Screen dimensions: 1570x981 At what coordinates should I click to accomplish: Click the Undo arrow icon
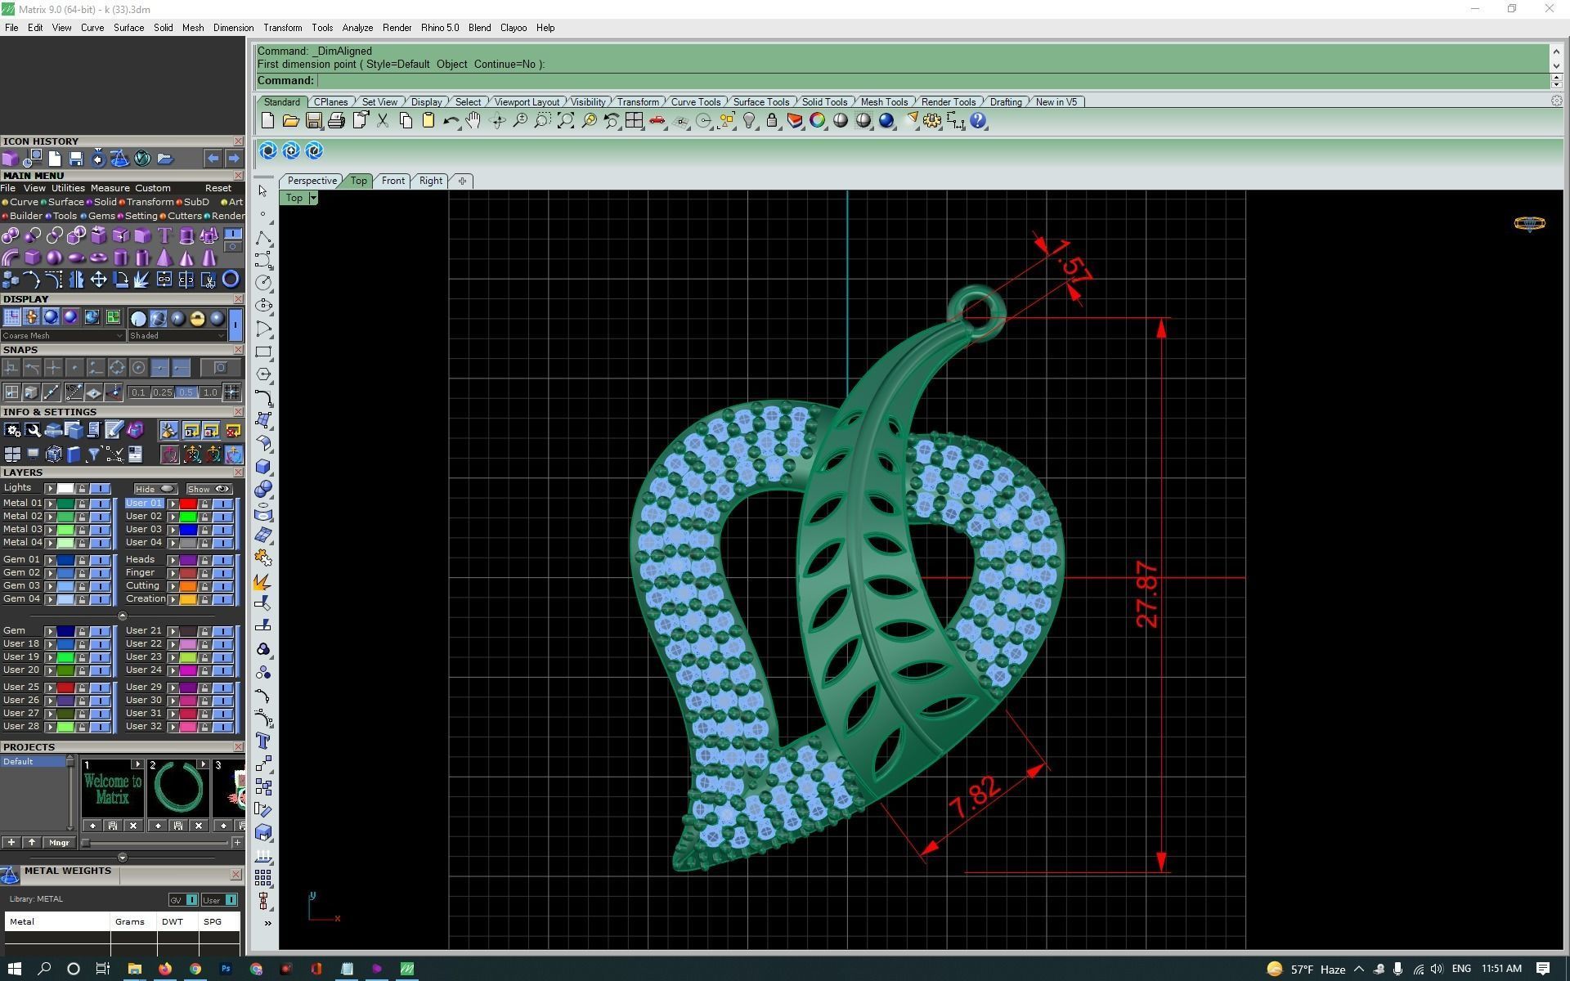point(451,121)
